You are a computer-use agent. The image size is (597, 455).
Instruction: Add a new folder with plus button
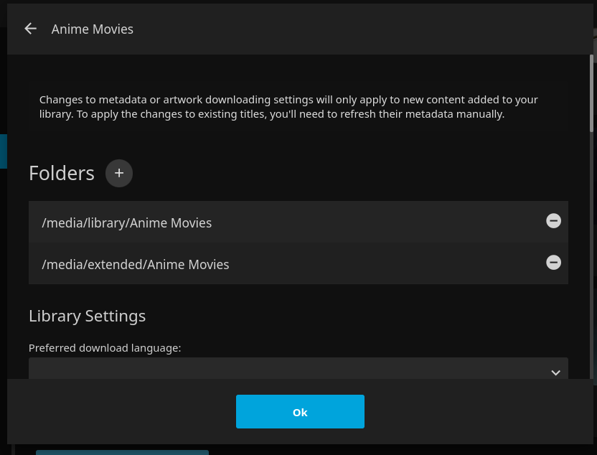(119, 173)
